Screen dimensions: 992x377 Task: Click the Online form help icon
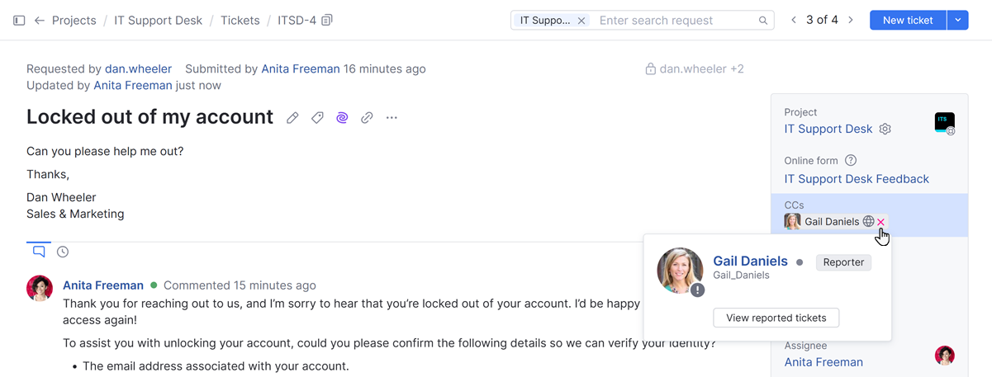[851, 161]
